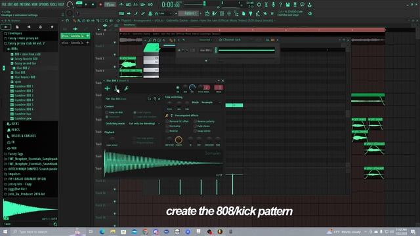Expand the RISERS & CRASHES folder
420x236 pixels.
point(24,136)
